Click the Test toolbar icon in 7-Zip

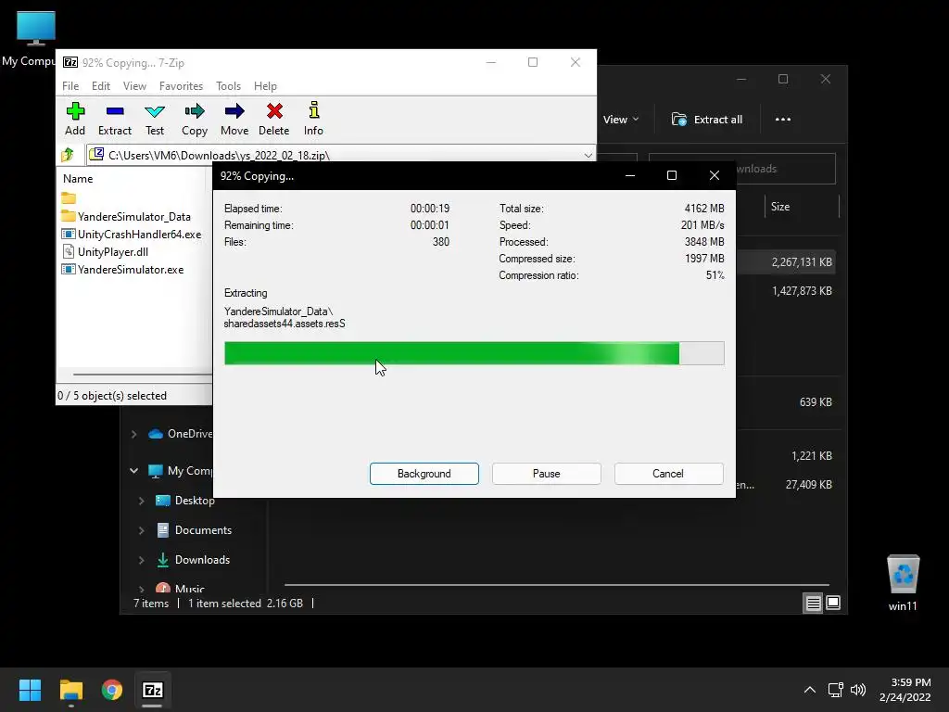click(155, 119)
